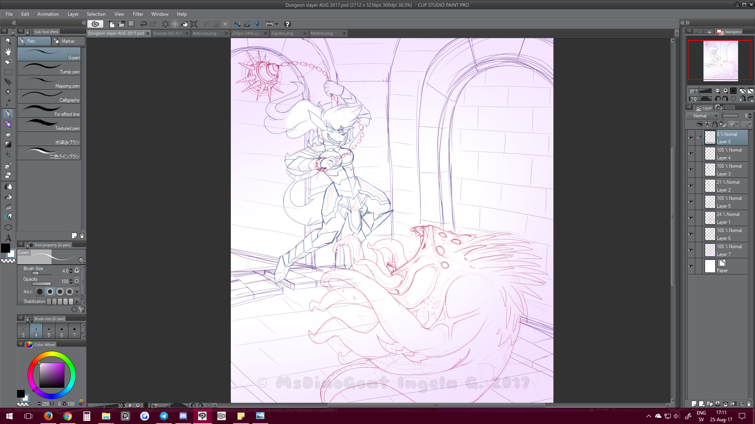Open the help question mark icon
The width and height of the screenshot is (755, 424).
[287, 24]
